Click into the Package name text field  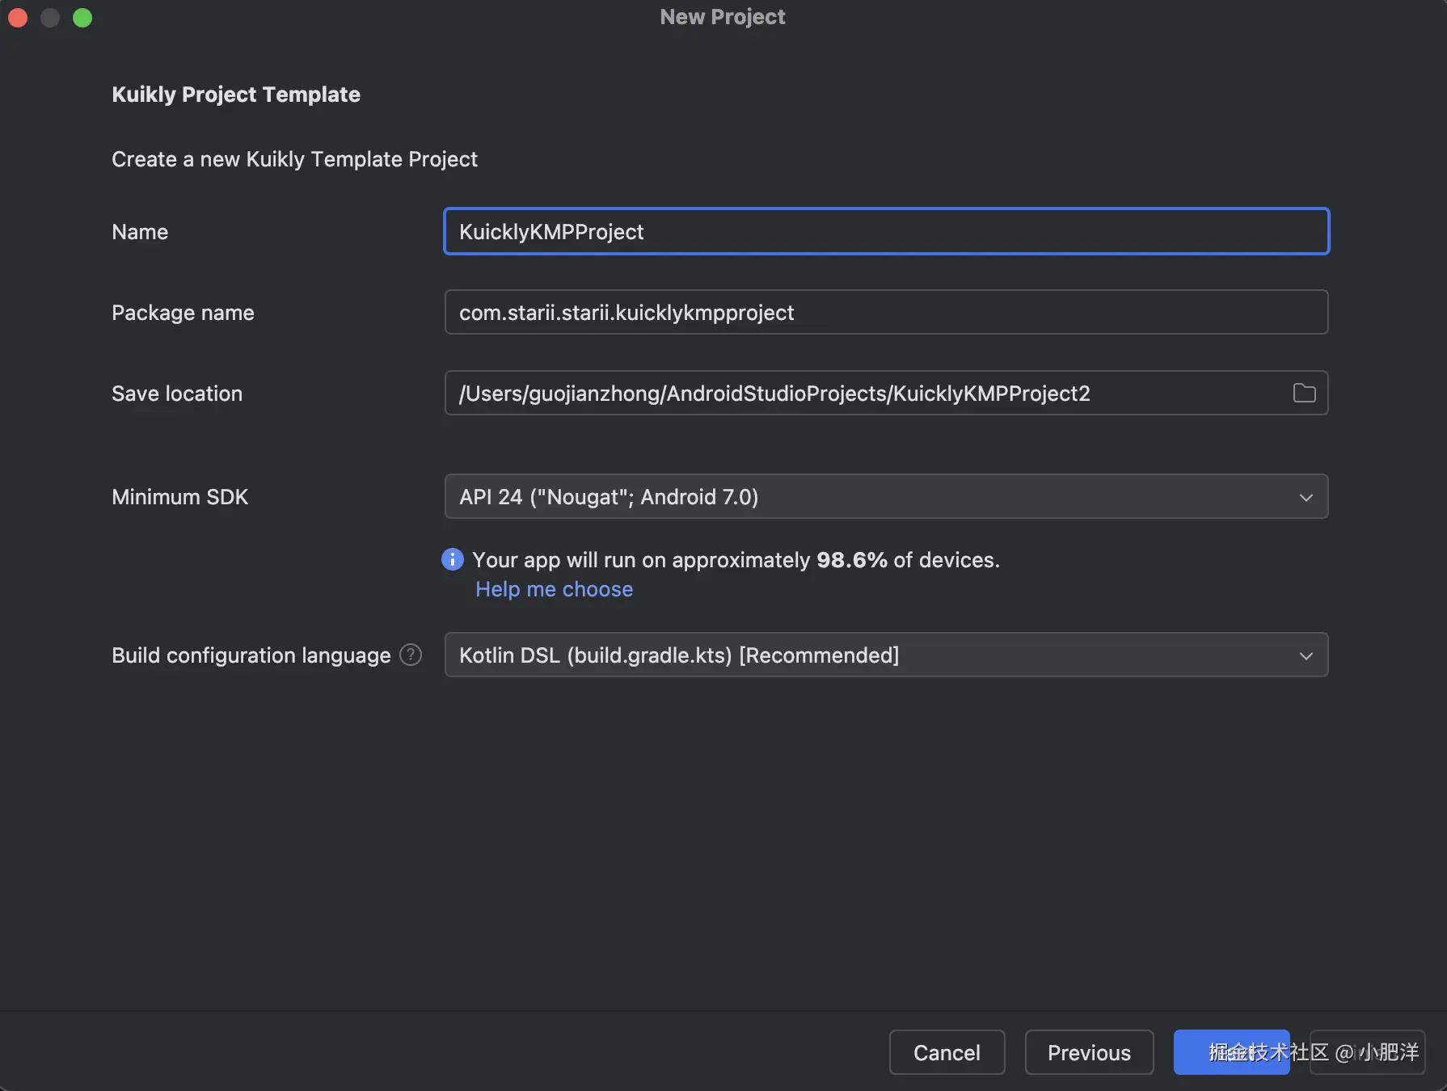point(886,313)
